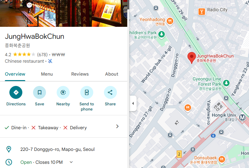Select the Donsubaek restaurant marker
The width and height of the screenshot is (249, 168).
point(222,159)
